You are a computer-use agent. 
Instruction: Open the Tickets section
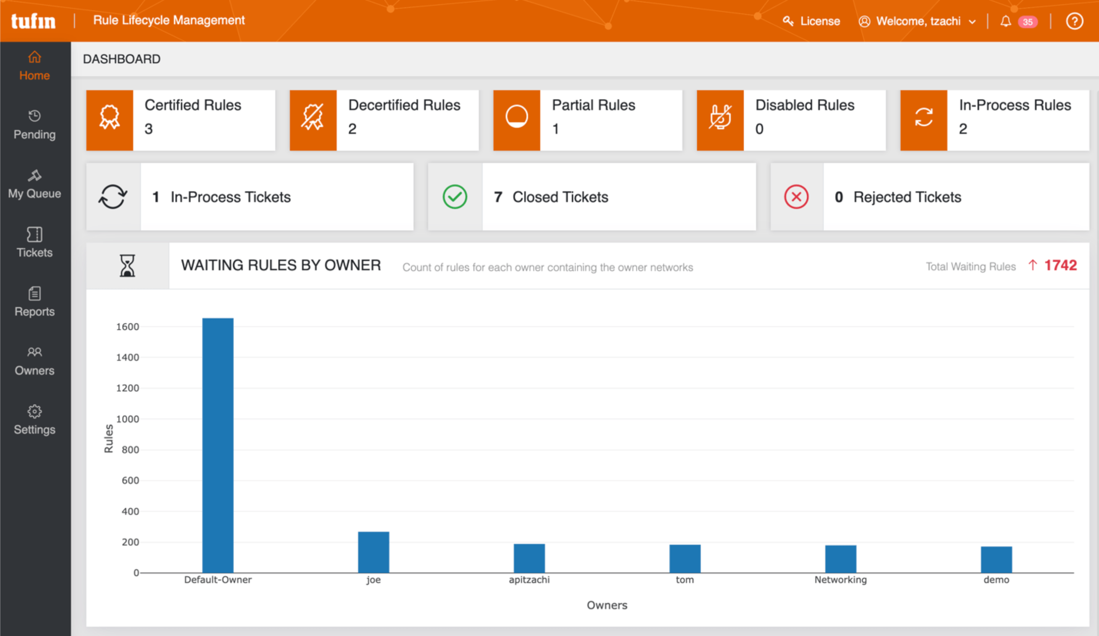click(x=34, y=242)
